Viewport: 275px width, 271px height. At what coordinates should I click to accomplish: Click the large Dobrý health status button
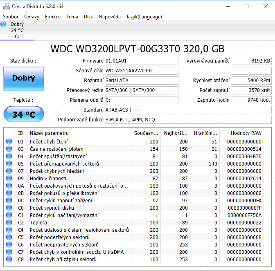pyautogui.click(x=24, y=78)
